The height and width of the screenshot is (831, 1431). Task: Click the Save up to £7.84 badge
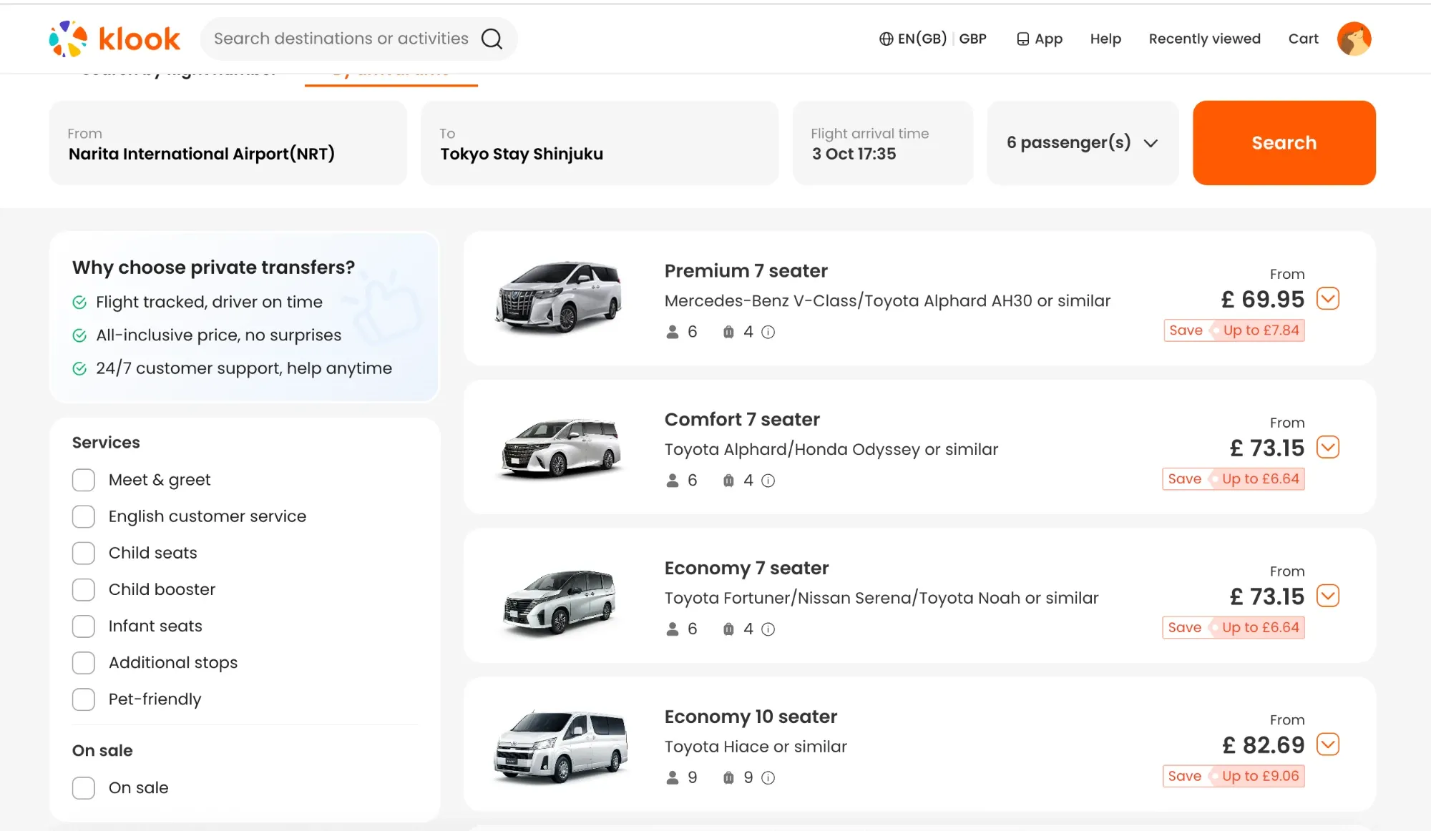pos(1234,330)
